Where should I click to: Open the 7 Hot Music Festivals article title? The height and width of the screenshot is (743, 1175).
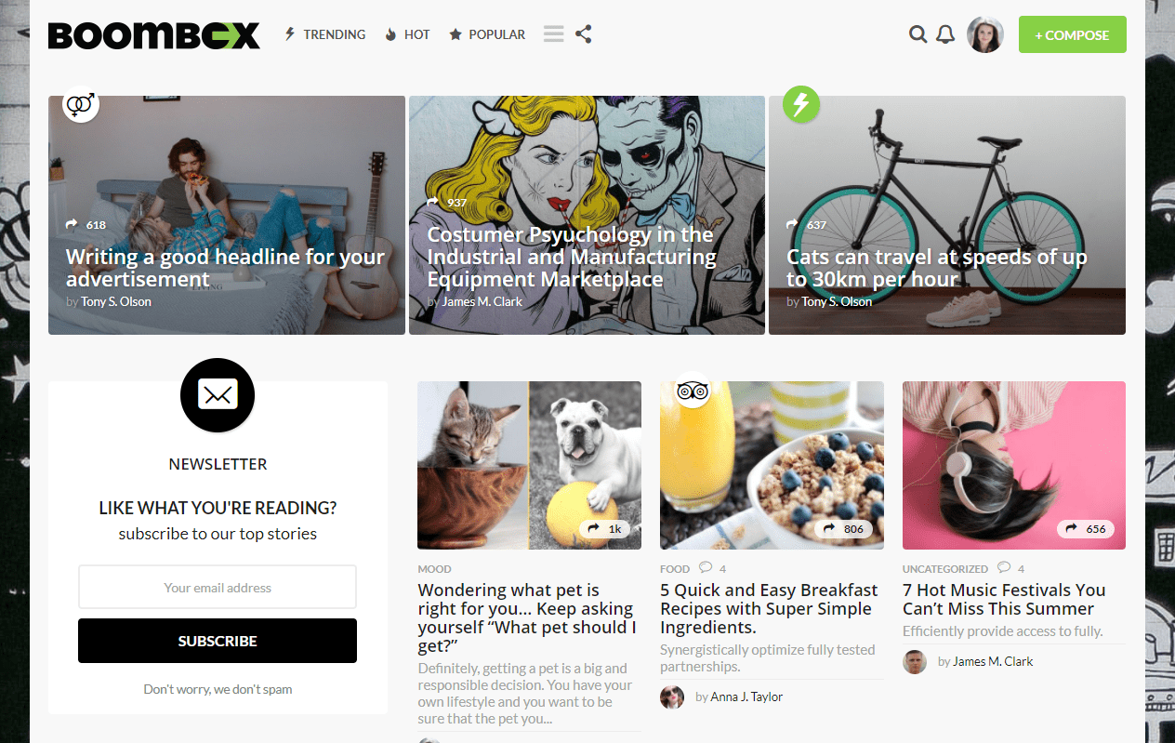pos(1004,600)
